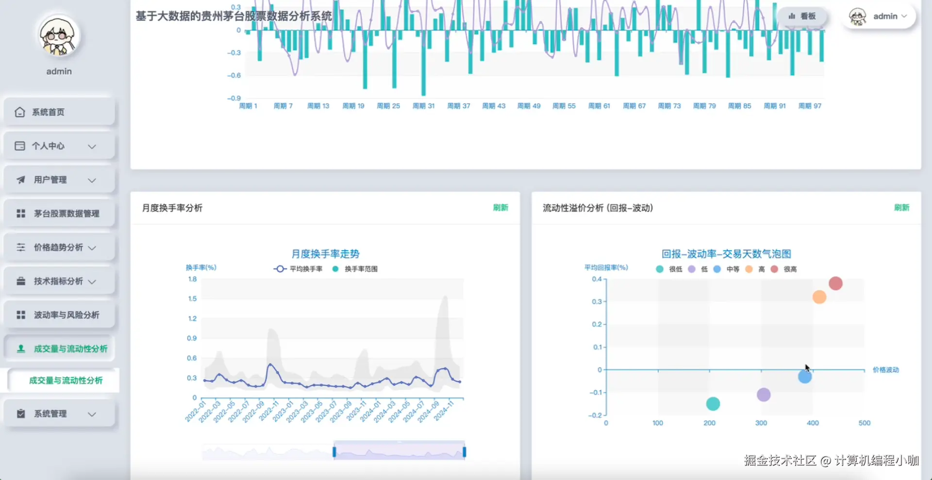Screen dimensions: 932x480
Task: Open the 技术指标分析 menu label
Action: click(58, 281)
